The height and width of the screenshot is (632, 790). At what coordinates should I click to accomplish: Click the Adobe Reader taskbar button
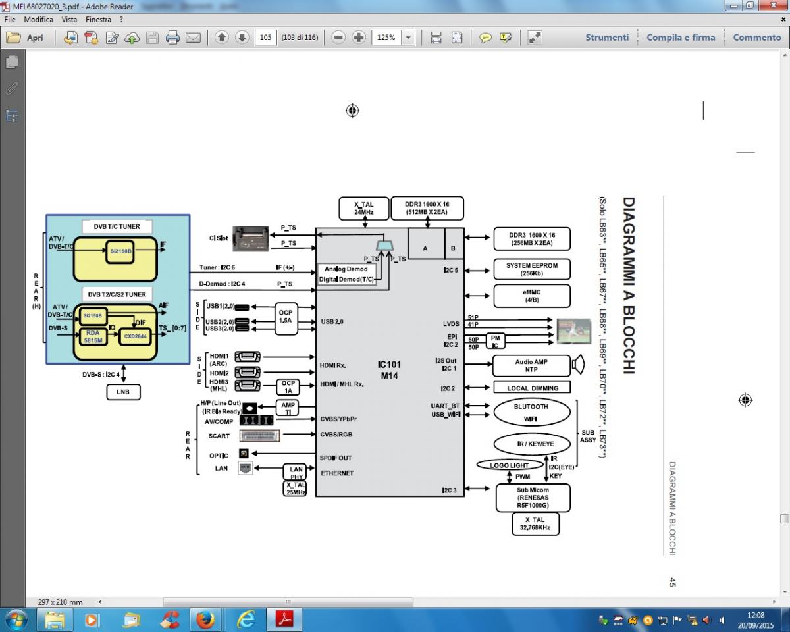point(284,619)
